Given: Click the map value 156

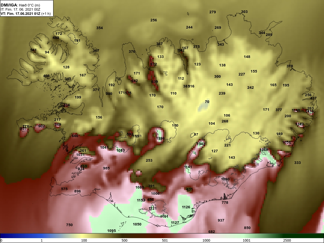Looking at the screenshot, I should pyautogui.click(x=99, y=117).
